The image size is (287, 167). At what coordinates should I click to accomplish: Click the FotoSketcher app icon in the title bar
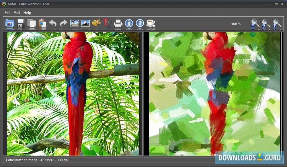coord(4,4)
